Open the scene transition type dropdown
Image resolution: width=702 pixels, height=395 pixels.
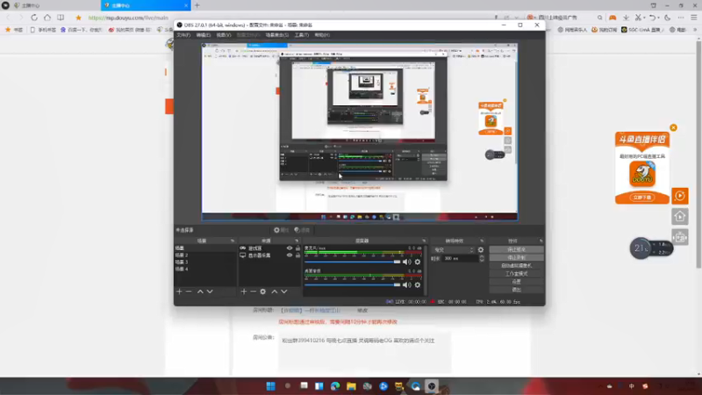(453, 250)
